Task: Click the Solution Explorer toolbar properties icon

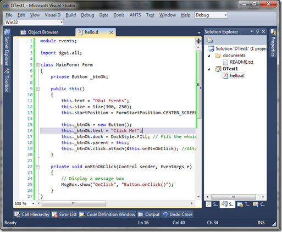Action: [x=209, y=40]
